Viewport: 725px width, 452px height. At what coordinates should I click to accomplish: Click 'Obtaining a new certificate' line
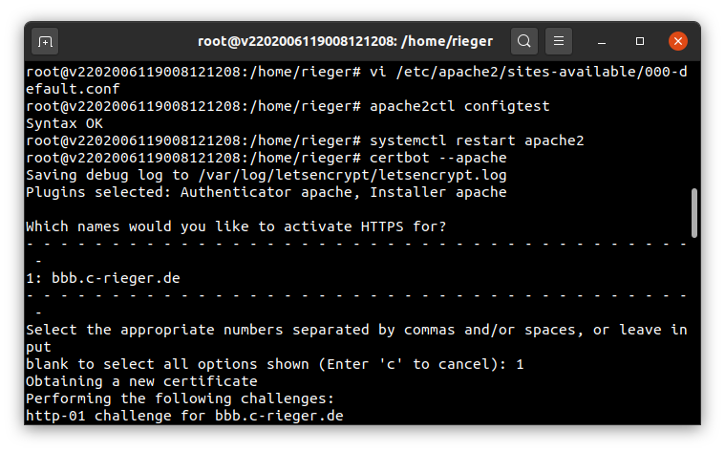141,381
